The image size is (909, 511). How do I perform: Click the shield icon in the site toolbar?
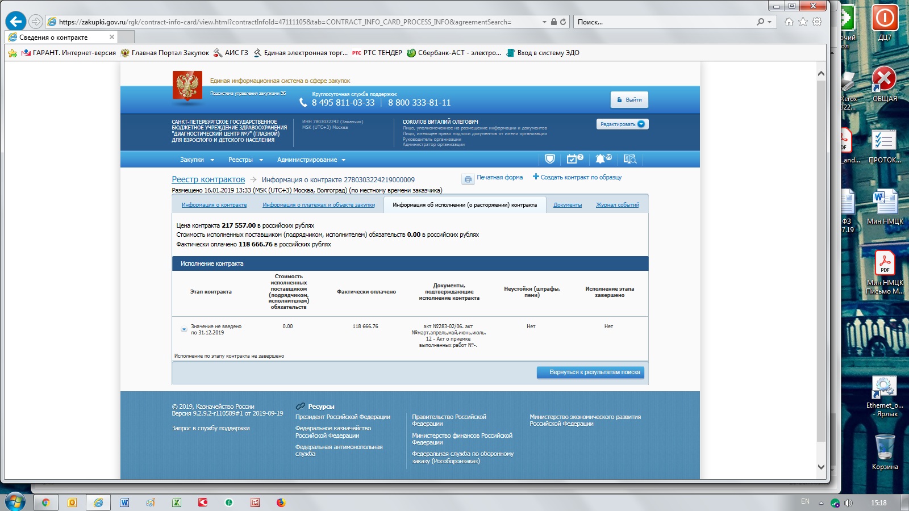coord(549,159)
